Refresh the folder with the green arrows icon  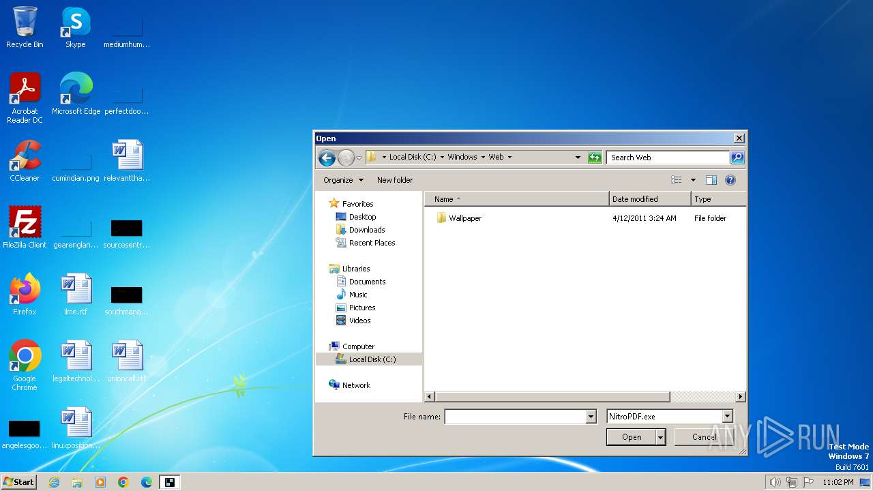[x=595, y=158]
